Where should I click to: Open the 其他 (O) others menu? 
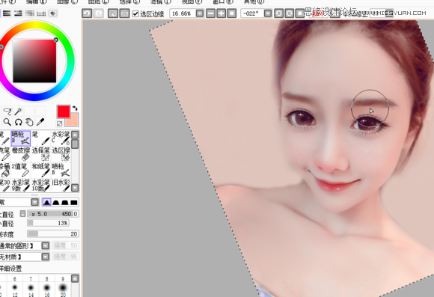click(x=254, y=1)
